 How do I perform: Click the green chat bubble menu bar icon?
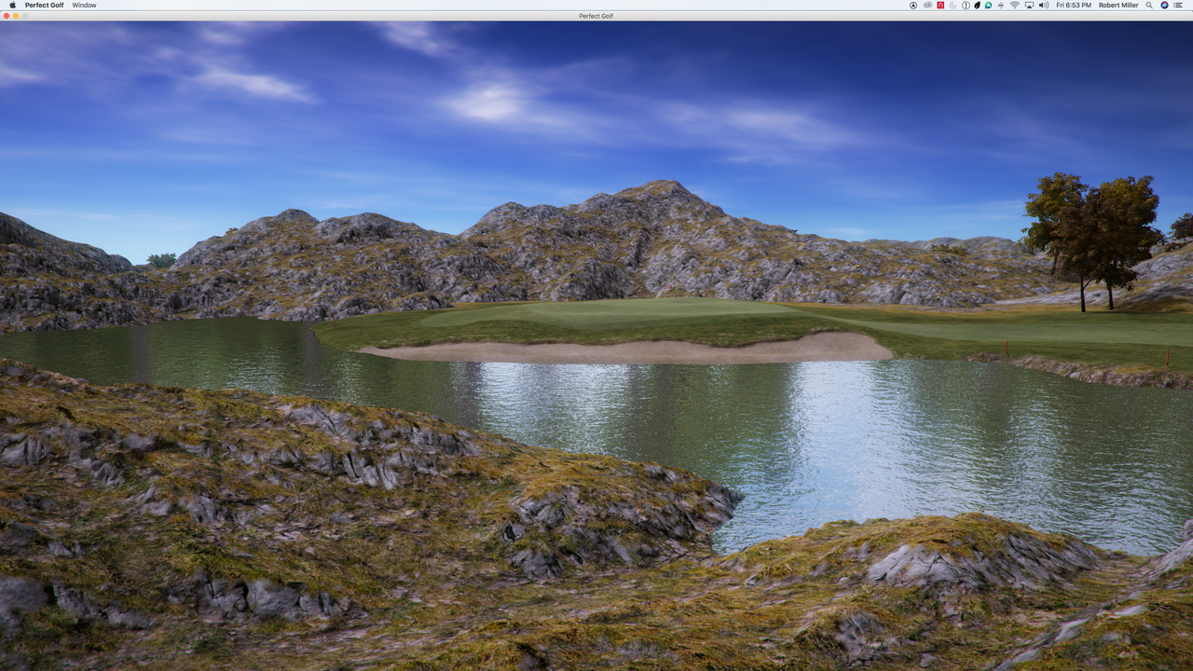(988, 5)
